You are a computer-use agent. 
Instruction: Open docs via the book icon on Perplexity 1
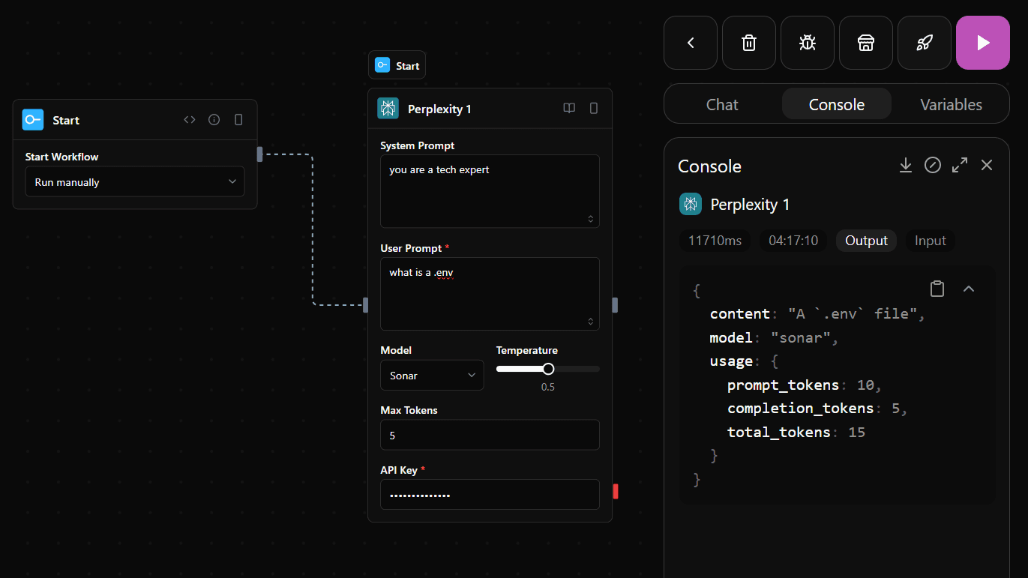[569, 108]
